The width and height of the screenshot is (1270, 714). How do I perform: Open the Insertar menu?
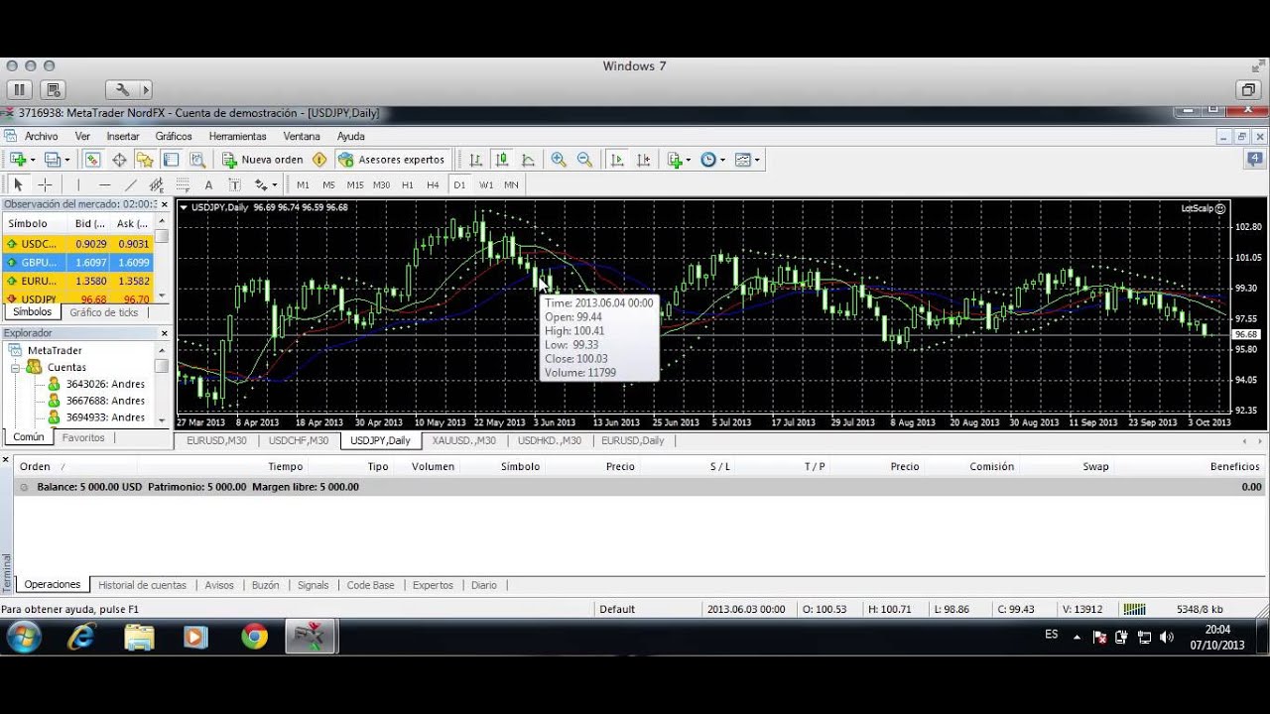[x=123, y=136]
